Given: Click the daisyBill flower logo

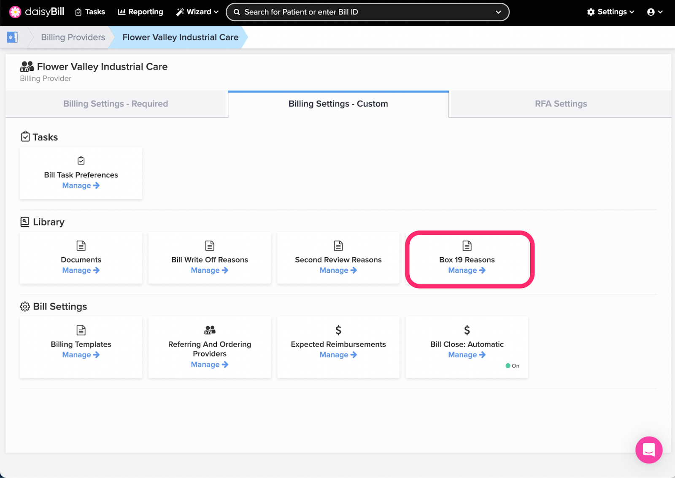Looking at the screenshot, I should pyautogui.click(x=15, y=12).
